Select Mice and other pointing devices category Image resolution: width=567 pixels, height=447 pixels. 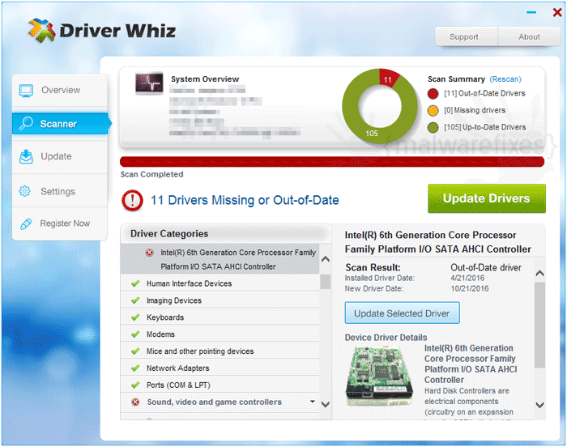(220, 351)
